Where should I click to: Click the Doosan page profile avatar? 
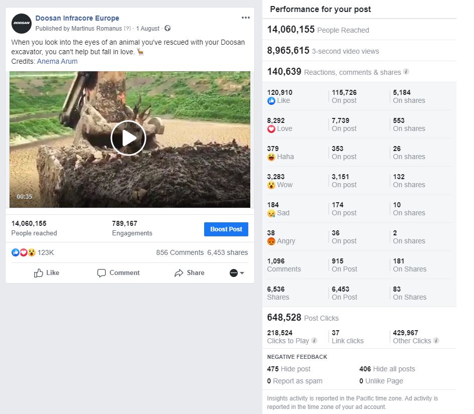(x=22, y=23)
